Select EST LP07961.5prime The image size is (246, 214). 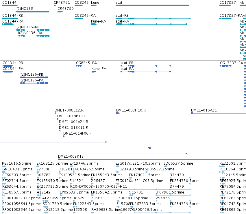(170, 192)
